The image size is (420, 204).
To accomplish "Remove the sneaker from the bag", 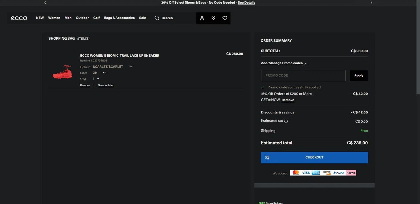I will (85, 85).
